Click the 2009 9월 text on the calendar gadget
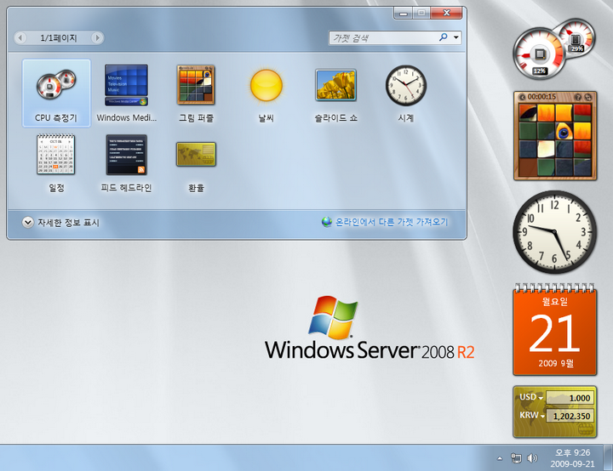 555,364
